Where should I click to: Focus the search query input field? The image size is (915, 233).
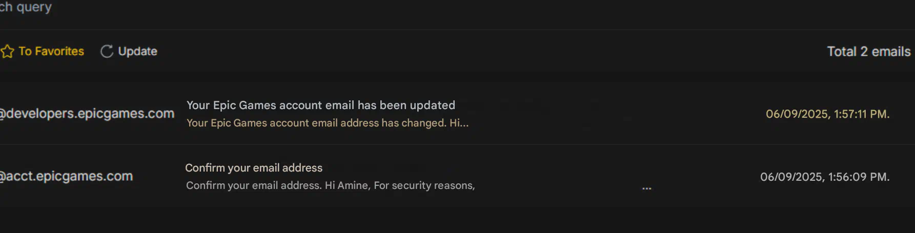[x=457, y=9]
